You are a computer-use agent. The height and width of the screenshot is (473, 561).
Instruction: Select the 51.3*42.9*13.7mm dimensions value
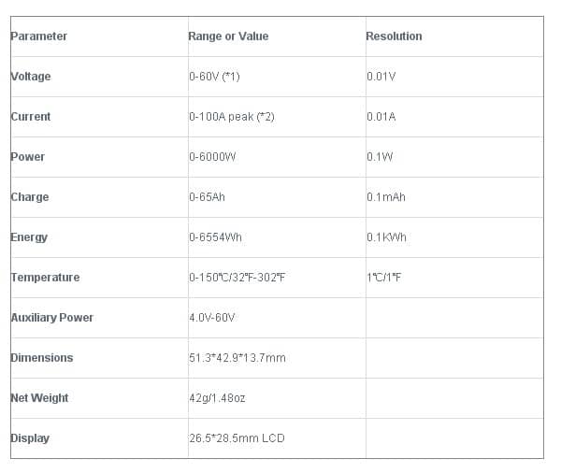click(x=237, y=358)
